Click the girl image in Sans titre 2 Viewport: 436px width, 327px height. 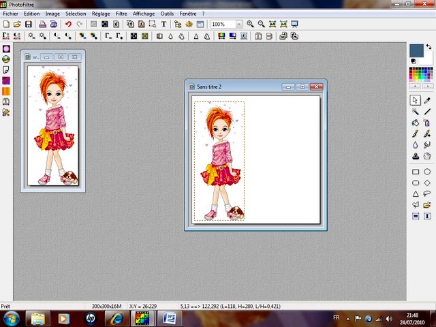[219, 161]
